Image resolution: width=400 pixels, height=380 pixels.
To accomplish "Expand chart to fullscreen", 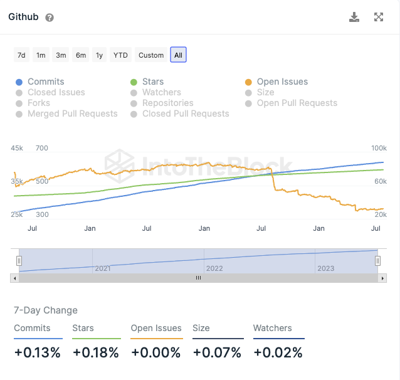I will [x=379, y=18].
